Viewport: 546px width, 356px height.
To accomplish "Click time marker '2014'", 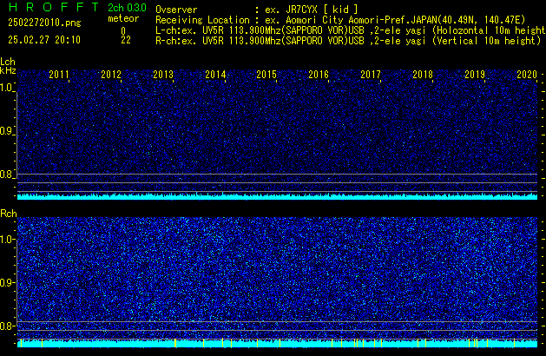I will [x=215, y=75].
